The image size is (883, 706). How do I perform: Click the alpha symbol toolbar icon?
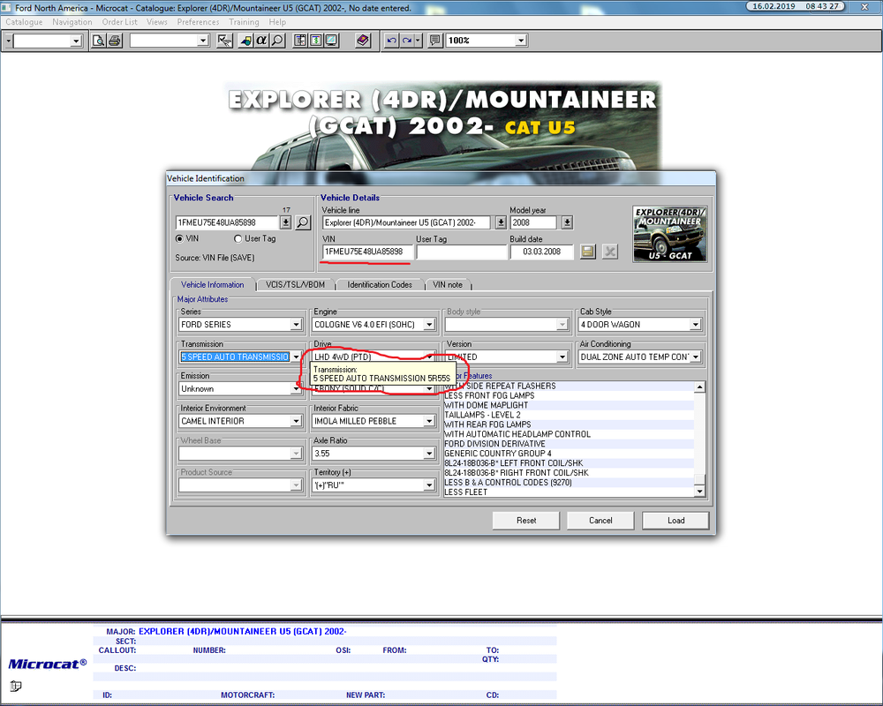tap(261, 41)
